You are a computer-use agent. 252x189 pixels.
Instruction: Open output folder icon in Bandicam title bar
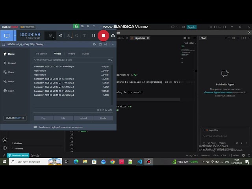pos(82,26)
